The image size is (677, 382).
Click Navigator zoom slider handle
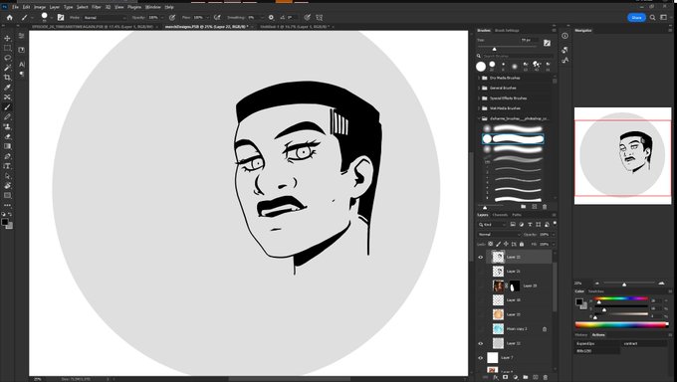point(624,285)
